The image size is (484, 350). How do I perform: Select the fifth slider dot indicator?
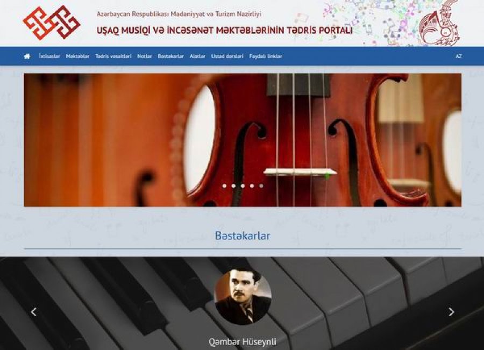point(261,186)
